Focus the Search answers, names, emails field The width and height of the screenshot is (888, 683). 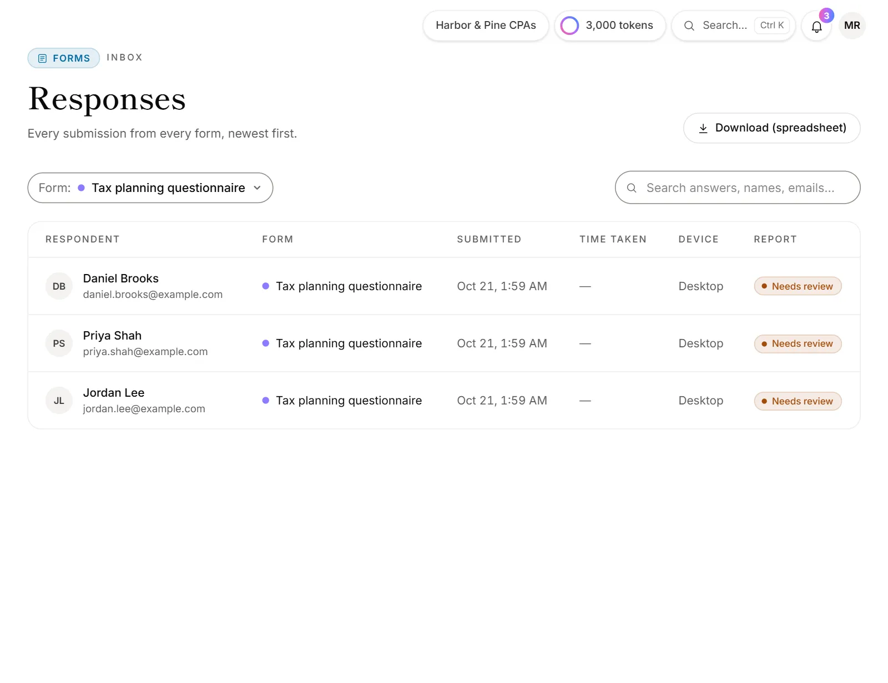click(x=738, y=188)
